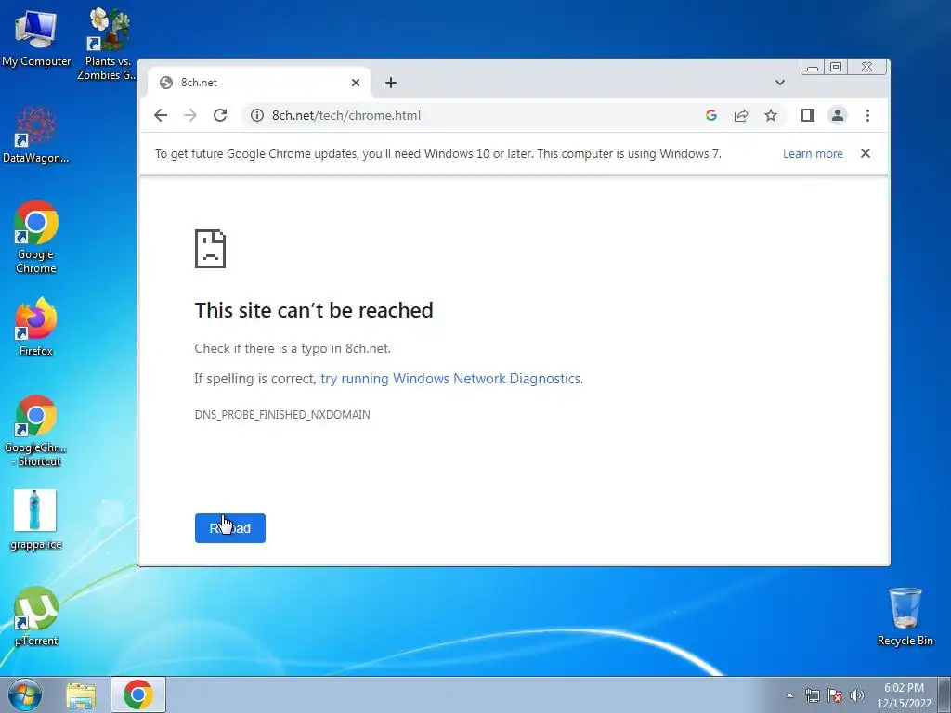
Task: Go back using Chrome's back arrow
Action: 160,115
